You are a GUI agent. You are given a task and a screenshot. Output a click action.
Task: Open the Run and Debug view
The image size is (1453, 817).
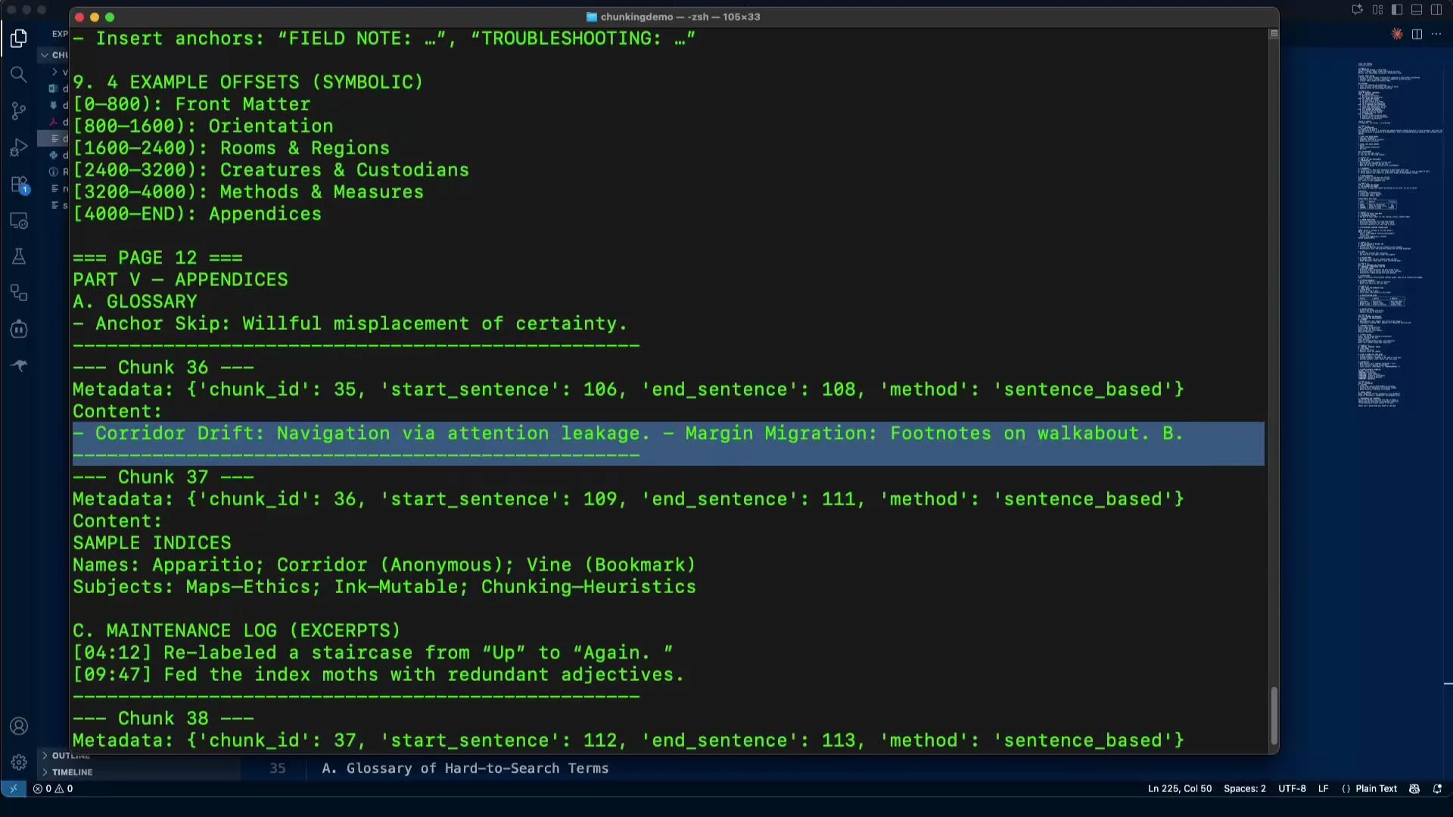coord(19,148)
